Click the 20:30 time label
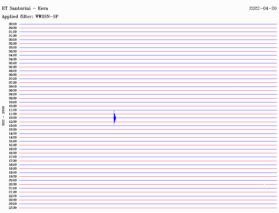The width and height of the screenshot is (279, 213). [13, 184]
